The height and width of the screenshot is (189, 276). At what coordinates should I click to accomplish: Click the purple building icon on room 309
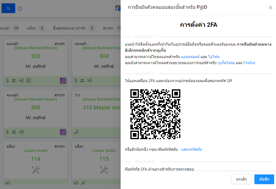tap(63, 132)
